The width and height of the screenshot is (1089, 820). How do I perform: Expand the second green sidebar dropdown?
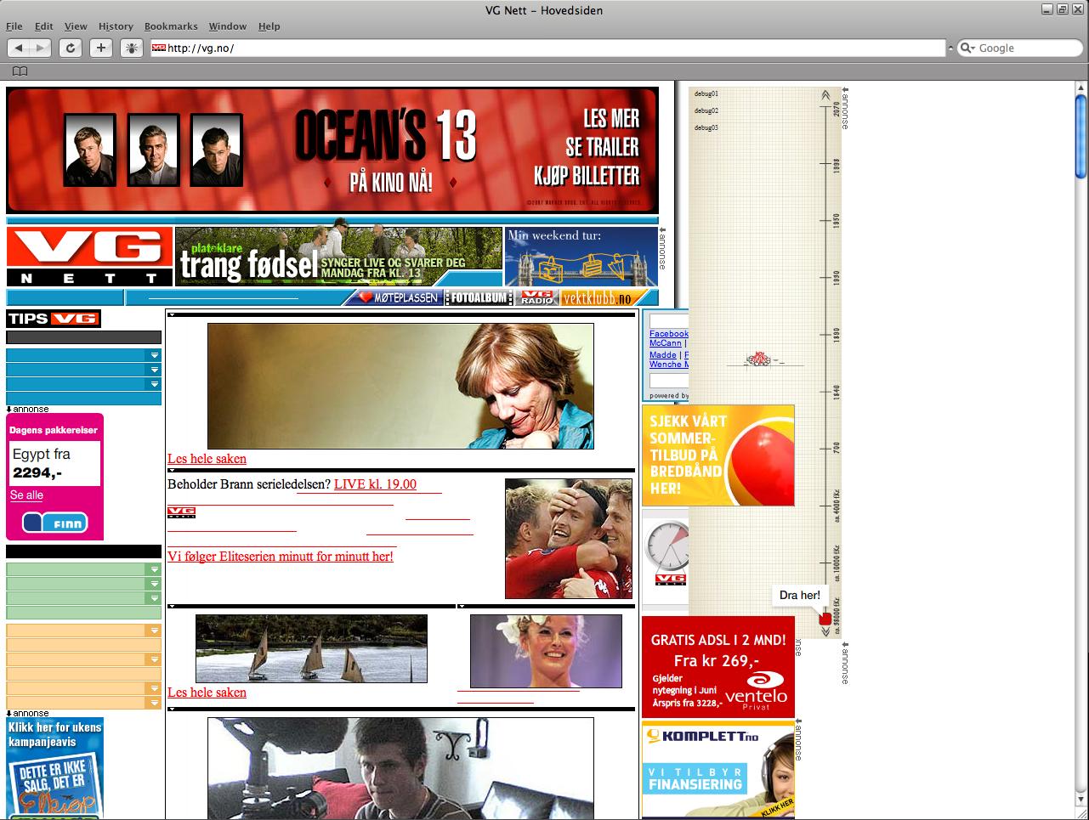[154, 584]
